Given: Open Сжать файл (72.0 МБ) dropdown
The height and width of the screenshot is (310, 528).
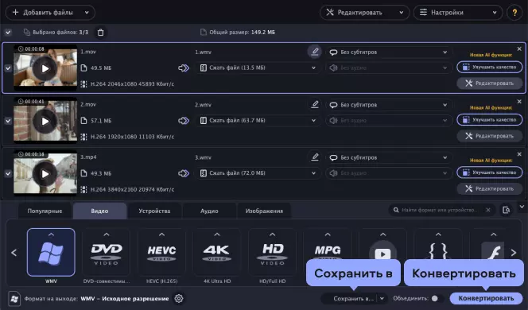Looking at the screenshot, I should click(258, 173).
